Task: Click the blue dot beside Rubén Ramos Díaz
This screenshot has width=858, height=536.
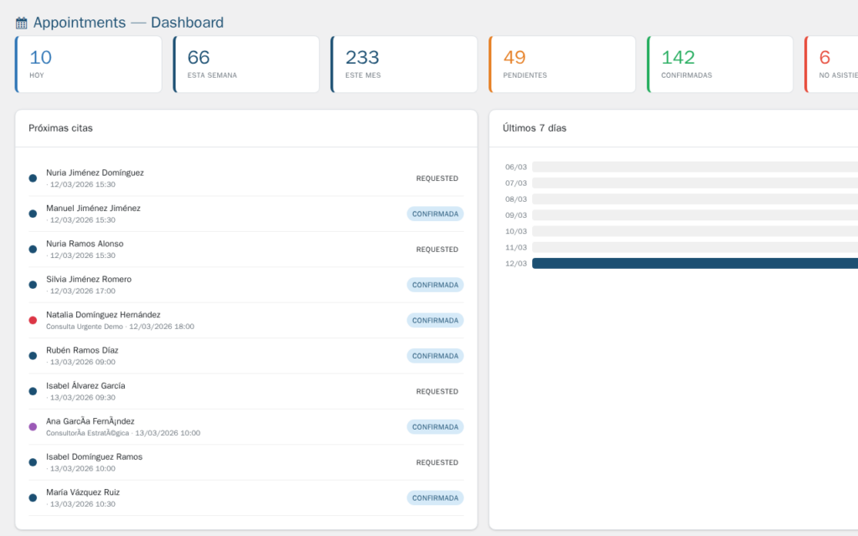Action: pyautogui.click(x=32, y=355)
